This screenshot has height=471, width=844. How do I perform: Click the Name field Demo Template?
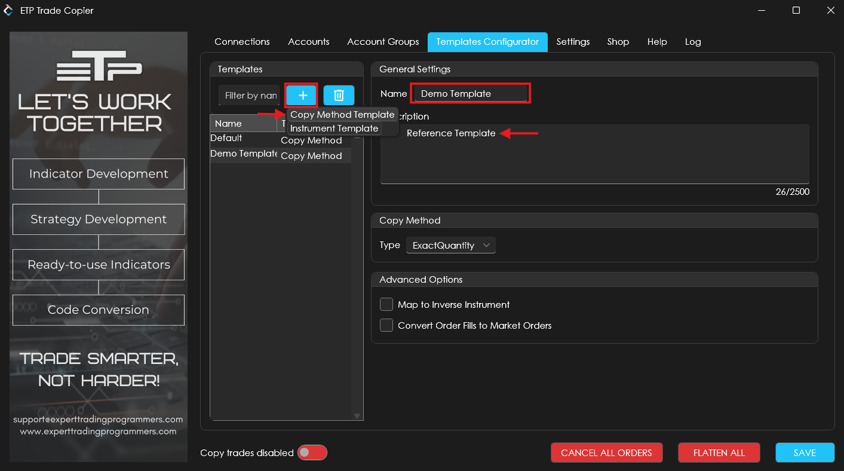coord(471,93)
